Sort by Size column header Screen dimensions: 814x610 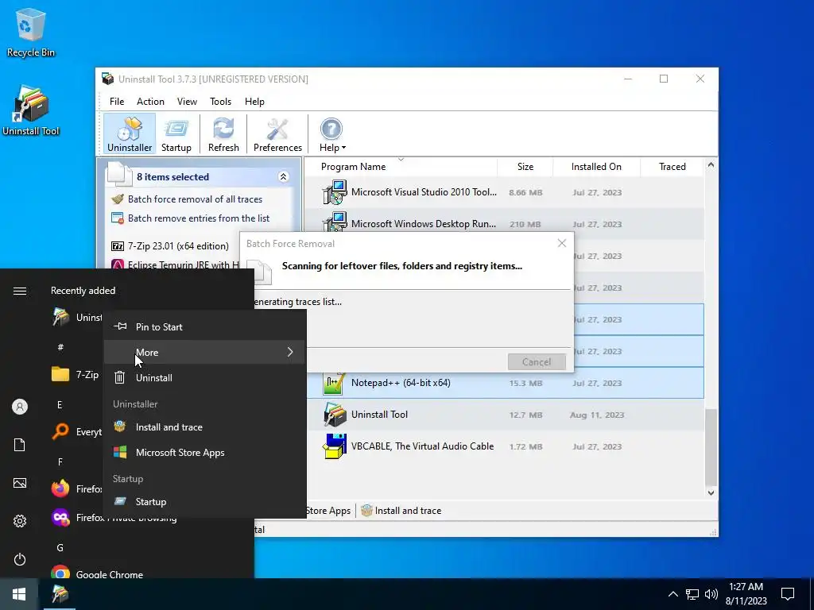[x=525, y=167]
